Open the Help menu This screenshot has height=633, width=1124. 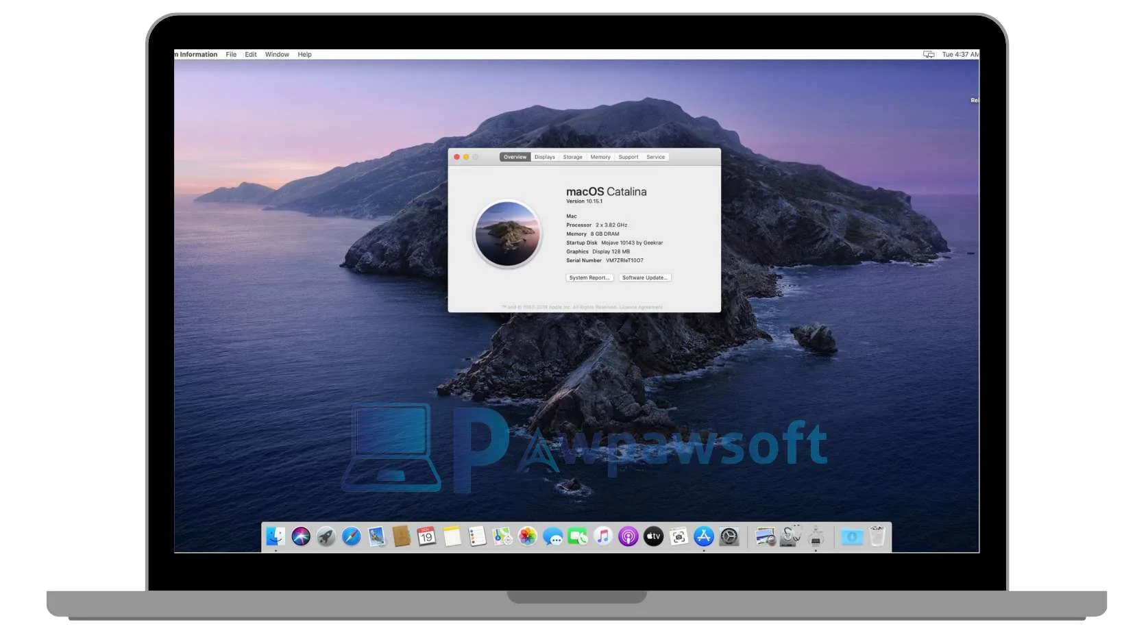(304, 54)
